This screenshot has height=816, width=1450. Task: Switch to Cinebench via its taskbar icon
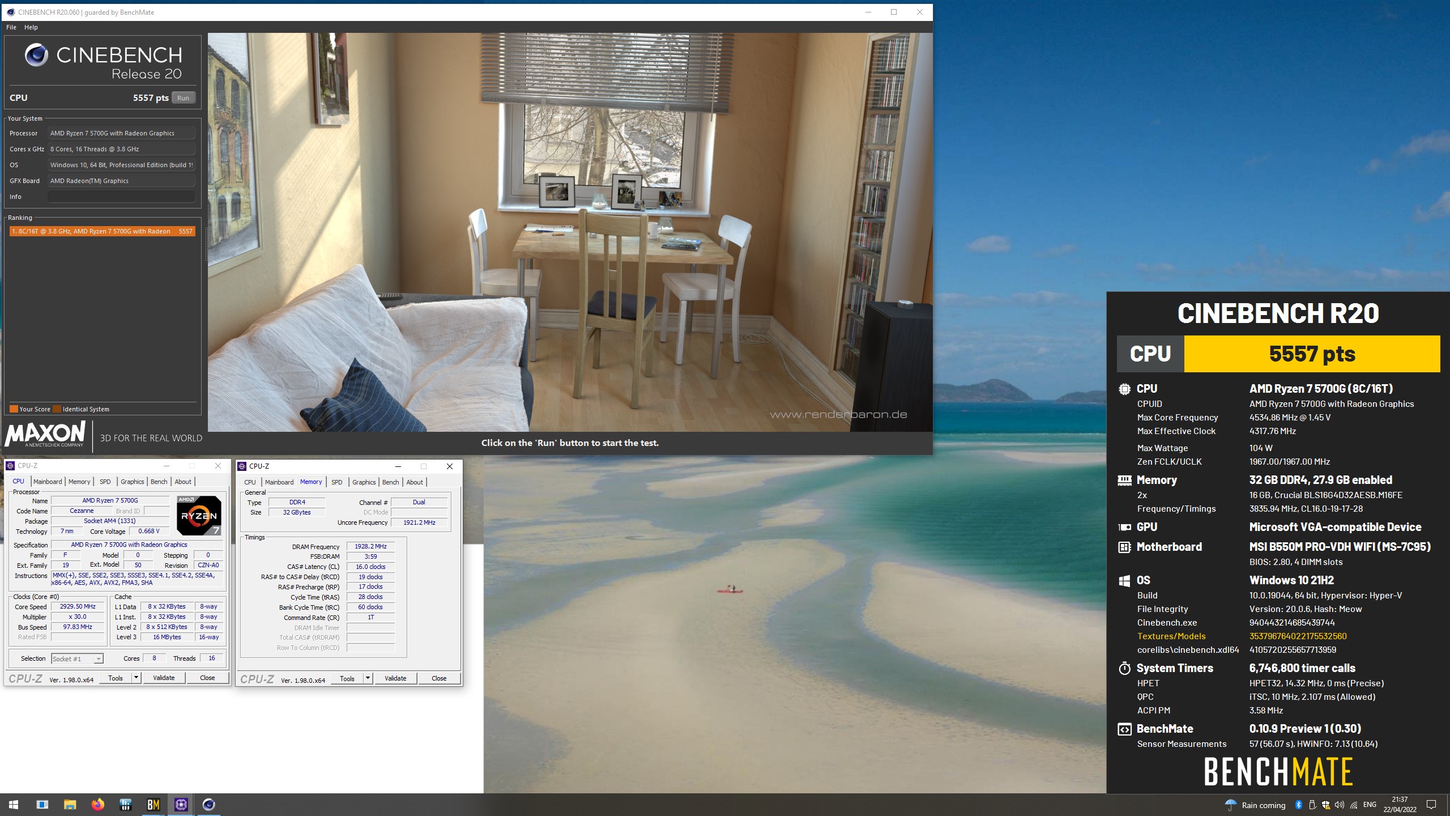(x=209, y=805)
